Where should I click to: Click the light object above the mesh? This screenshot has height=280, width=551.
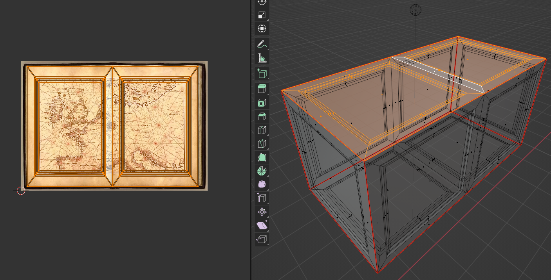point(415,10)
